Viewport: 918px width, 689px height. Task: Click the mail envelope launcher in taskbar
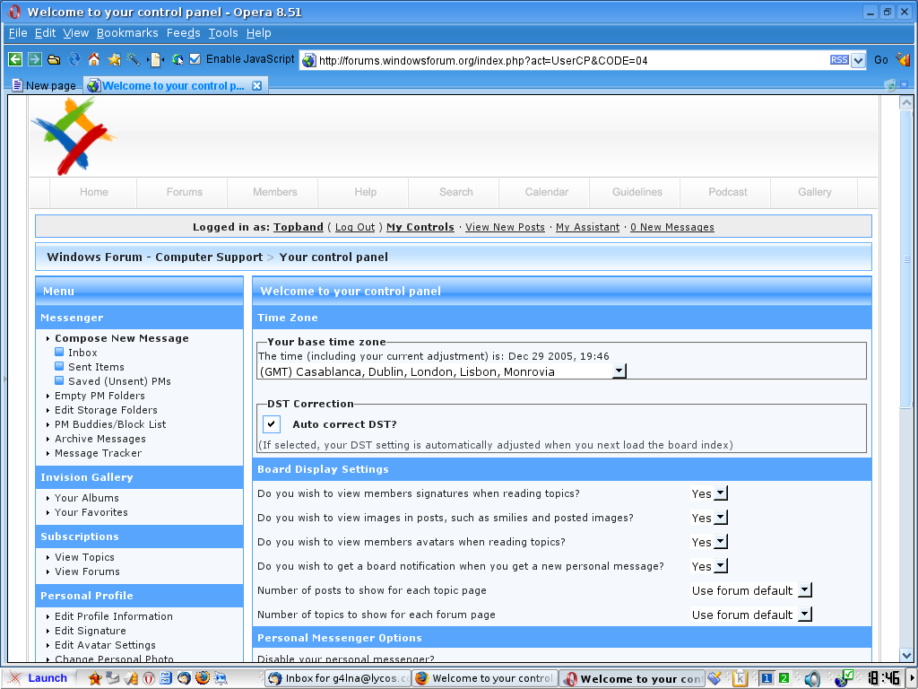(x=112, y=678)
